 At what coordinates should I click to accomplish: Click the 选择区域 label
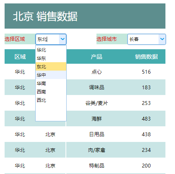[15, 39]
